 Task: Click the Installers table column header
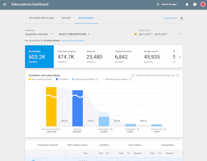click(x=104, y=145)
